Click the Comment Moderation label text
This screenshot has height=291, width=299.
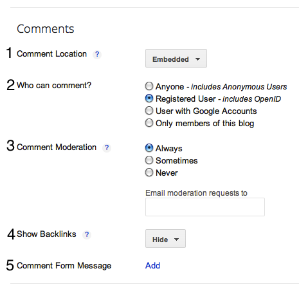(57, 147)
